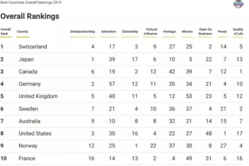Sort by Open for Business column

click(x=205, y=31)
